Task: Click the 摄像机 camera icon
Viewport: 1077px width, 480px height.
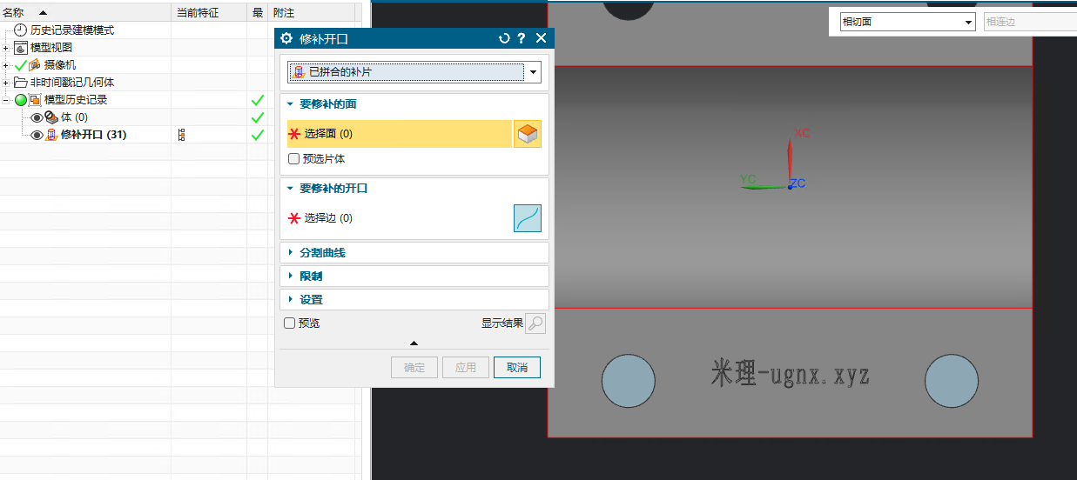Action: [x=35, y=65]
